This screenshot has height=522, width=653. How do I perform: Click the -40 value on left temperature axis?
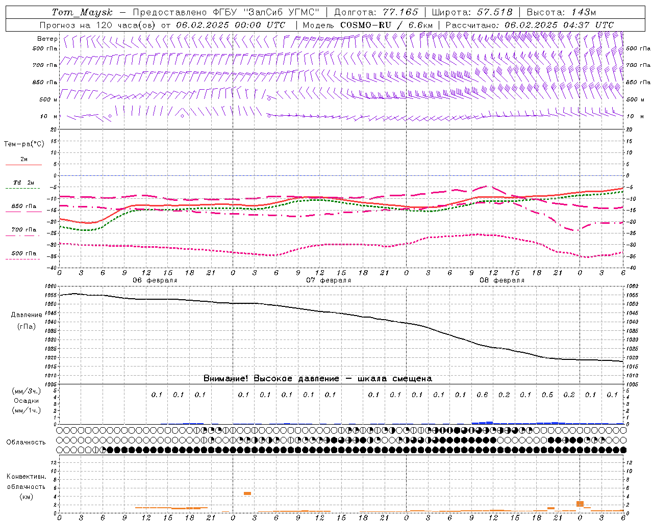coord(52,268)
